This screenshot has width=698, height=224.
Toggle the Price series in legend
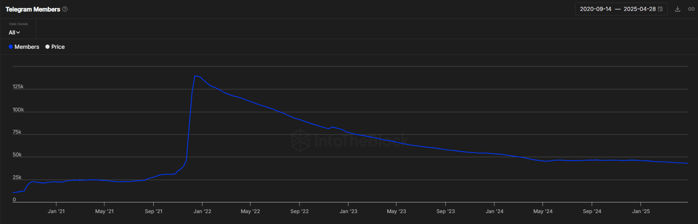click(58, 47)
